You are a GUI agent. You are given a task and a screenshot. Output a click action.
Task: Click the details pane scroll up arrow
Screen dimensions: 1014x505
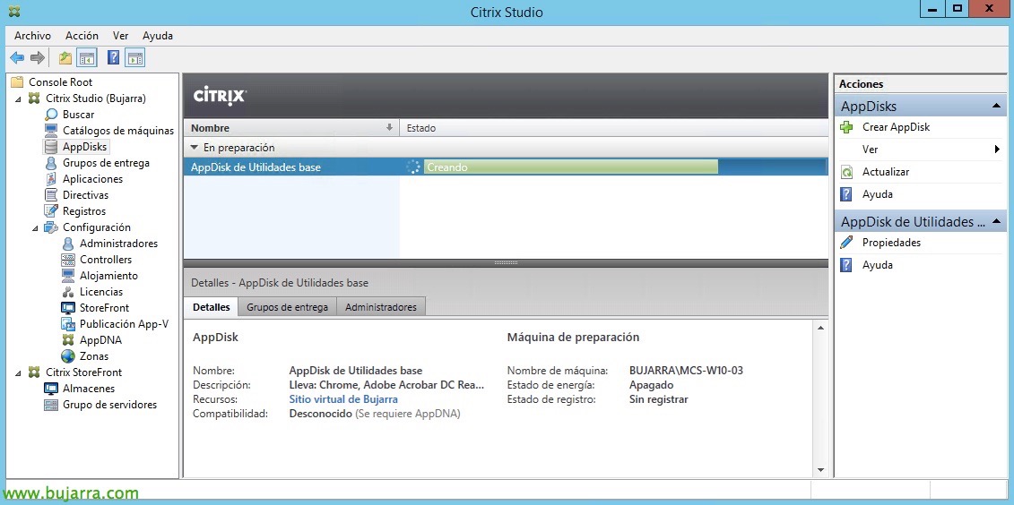[820, 328]
